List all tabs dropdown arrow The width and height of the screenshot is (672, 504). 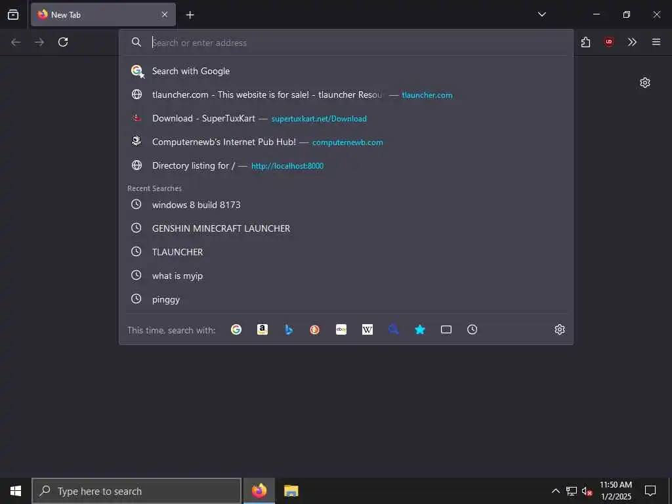click(542, 14)
